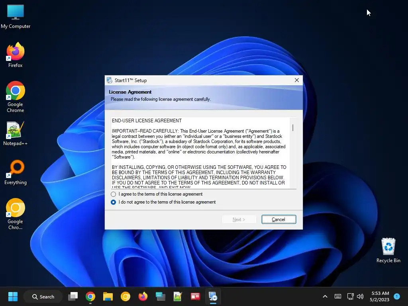
Task: Launch Everything search desktop shortcut
Action: pos(16,172)
